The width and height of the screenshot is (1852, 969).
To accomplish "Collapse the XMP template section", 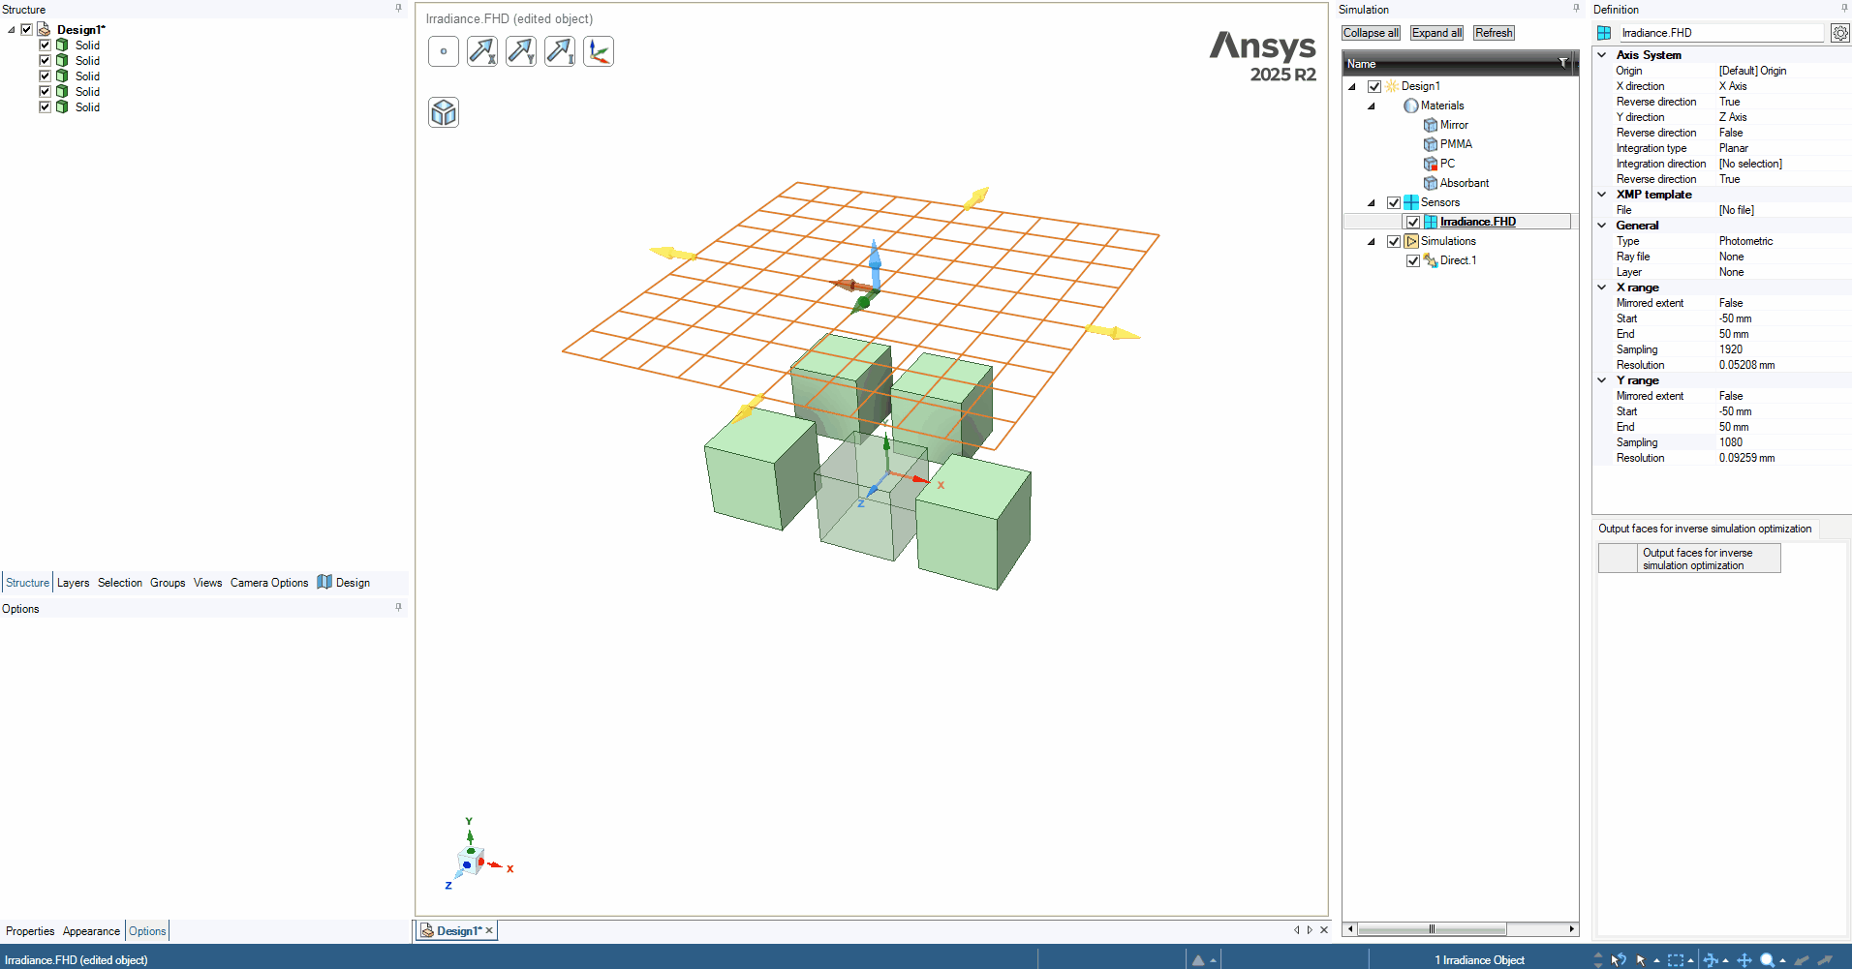I will [1602, 195].
